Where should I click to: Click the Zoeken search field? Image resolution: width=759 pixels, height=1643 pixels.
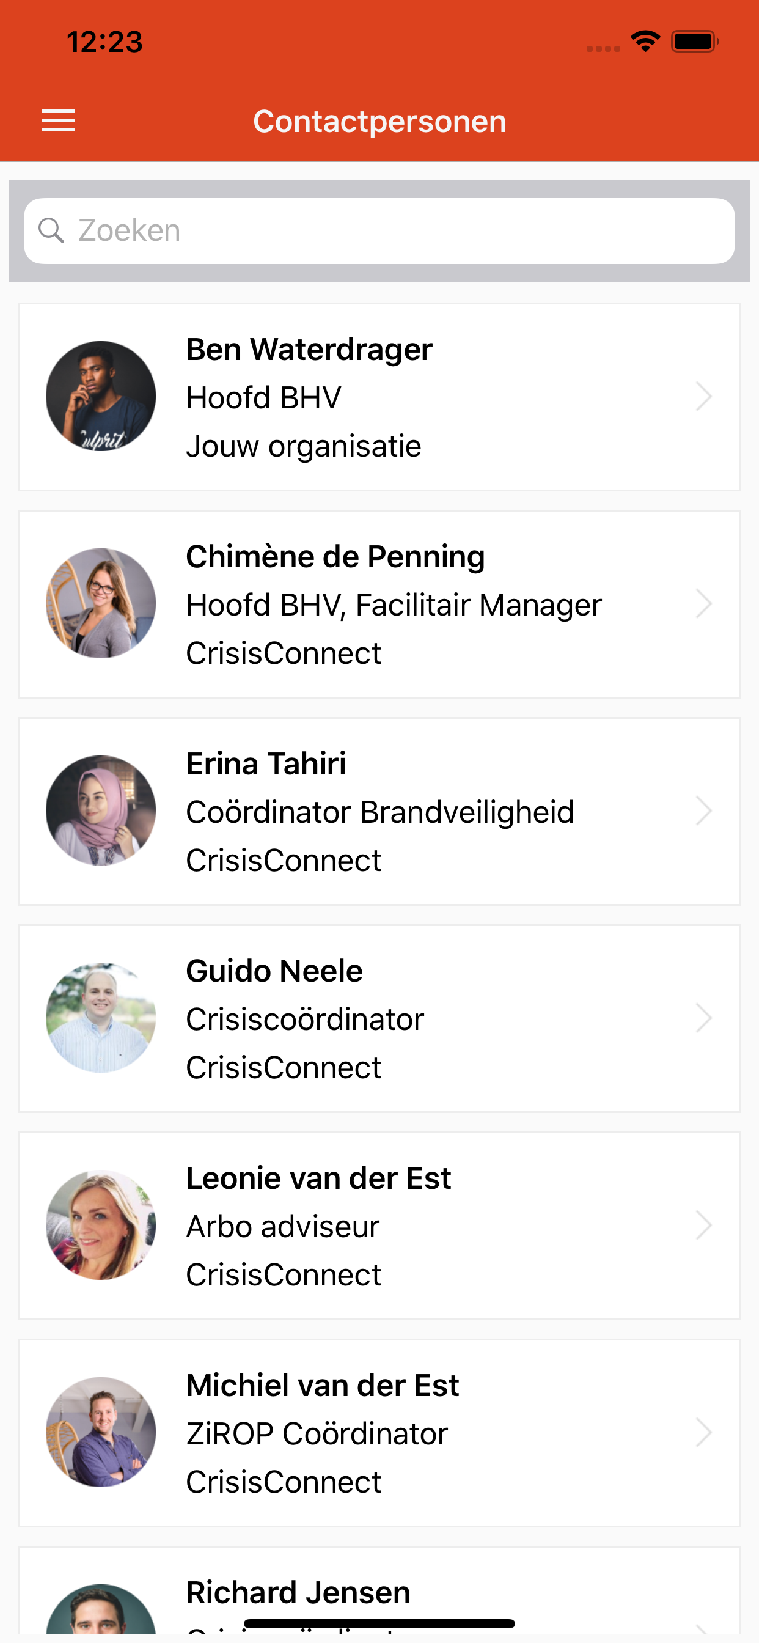pyautogui.click(x=395, y=230)
